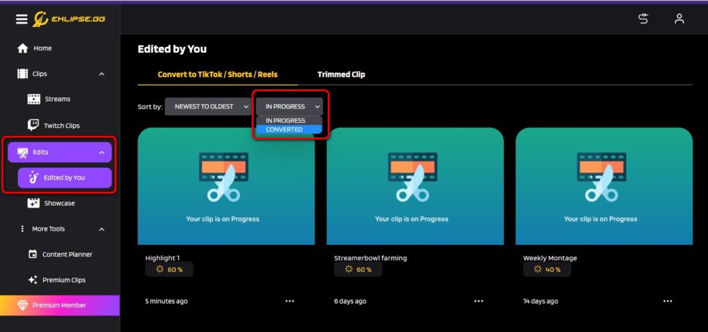Click the loading spinner of Highlight 1
The image size is (708, 332).
coord(160,269)
